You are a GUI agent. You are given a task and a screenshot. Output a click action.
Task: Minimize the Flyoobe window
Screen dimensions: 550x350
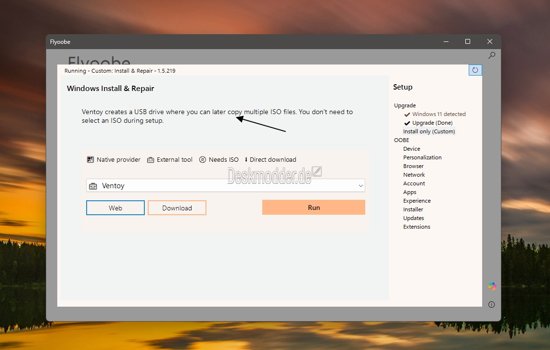coord(446,41)
